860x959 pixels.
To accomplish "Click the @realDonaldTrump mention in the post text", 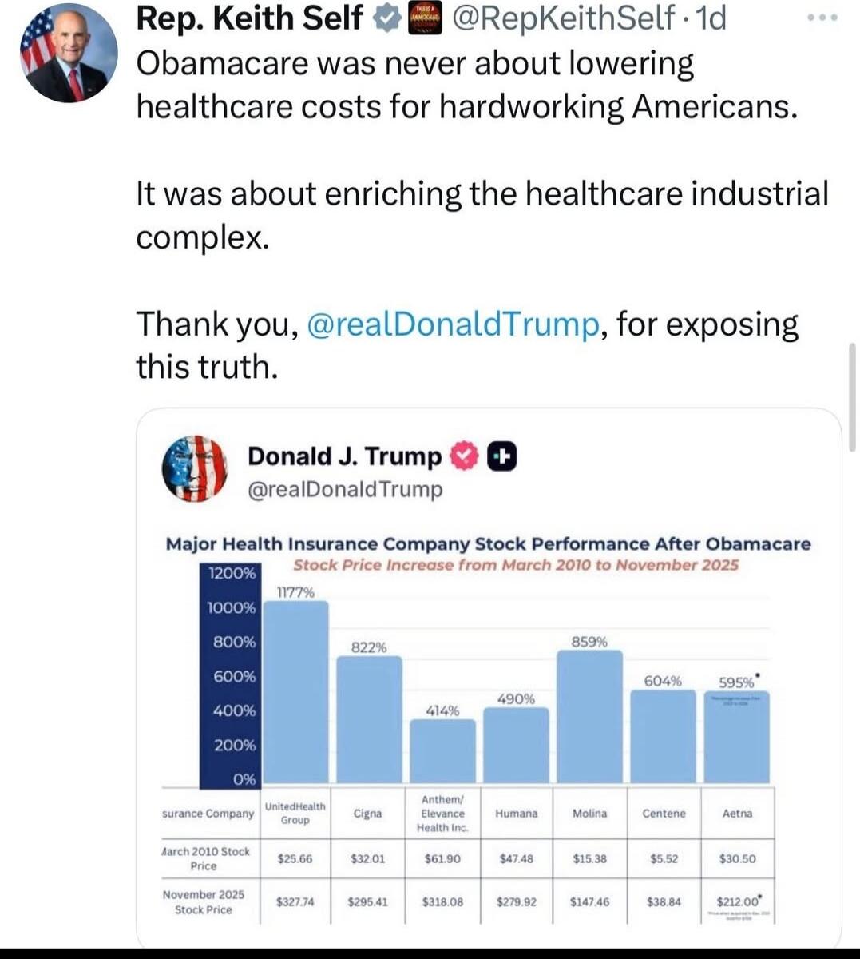I will click(453, 324).
